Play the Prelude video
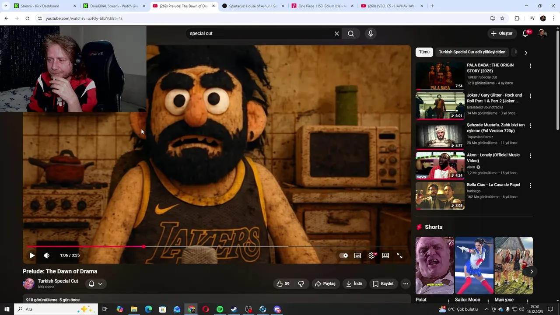Viewport: 560px width, 315px height. (32, 255)
